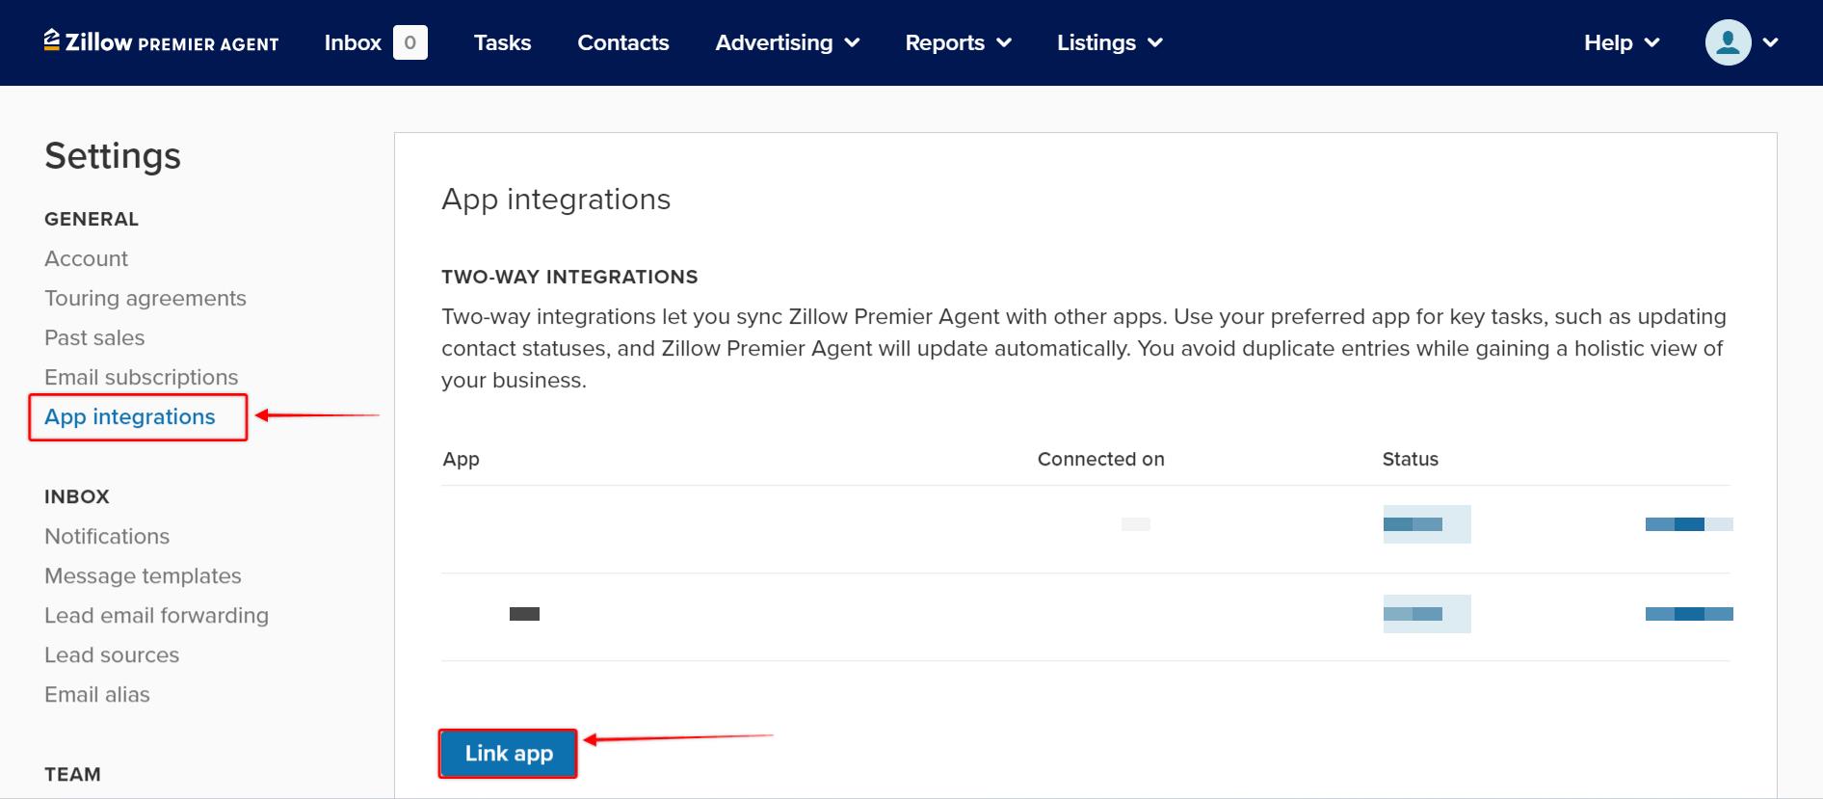This screenshot has width=1823, height=799.
Task: Open the user profile avatar icon
Action: click(1728, 42)
